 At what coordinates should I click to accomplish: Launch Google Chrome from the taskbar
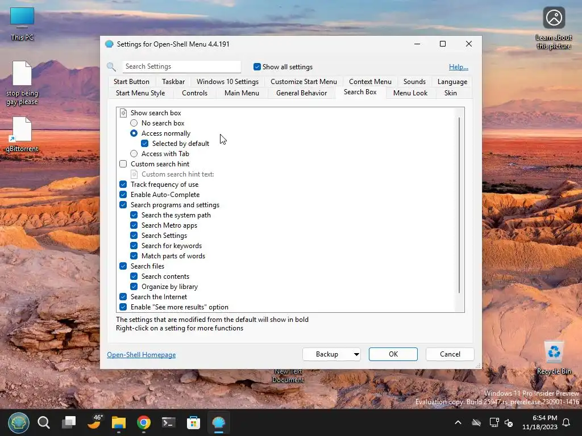(144, 422)
